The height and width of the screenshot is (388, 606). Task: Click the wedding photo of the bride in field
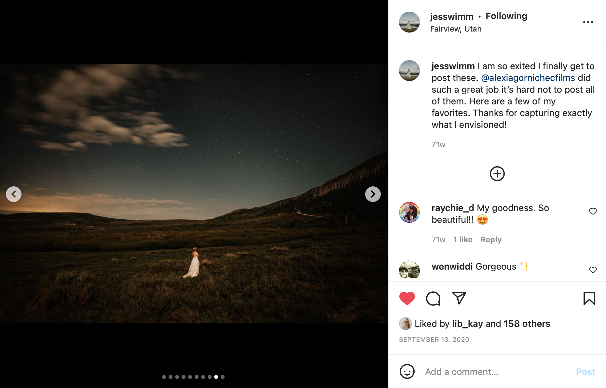194,193
